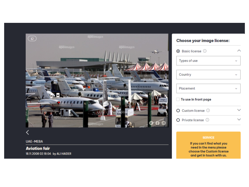
Task: Click the yellow SERVICE info box
Action: point(208,145)
